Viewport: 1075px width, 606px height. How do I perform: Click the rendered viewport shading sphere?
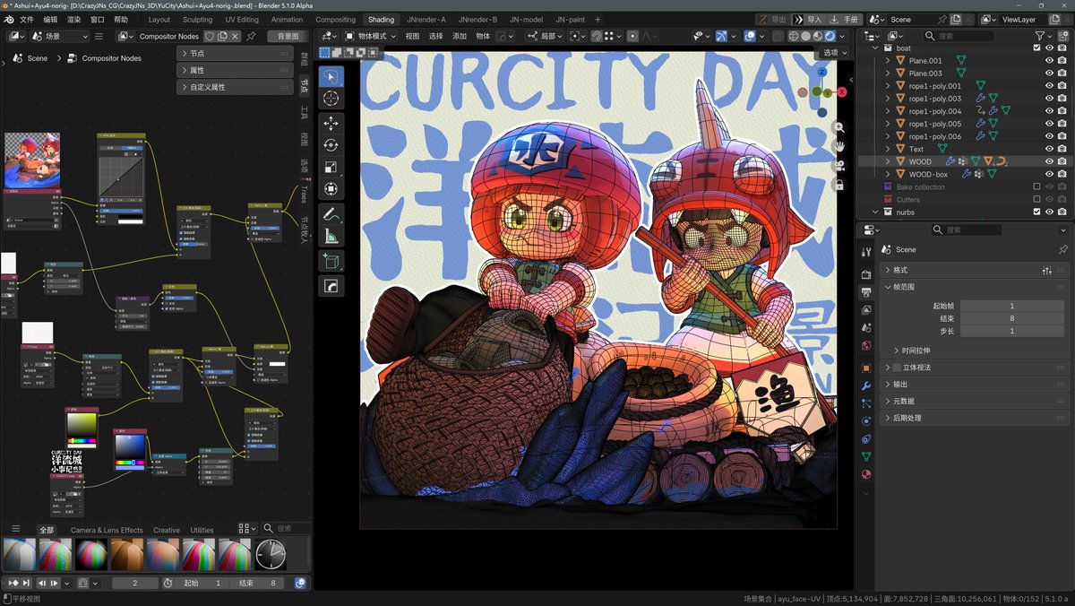tap(830, 36)
